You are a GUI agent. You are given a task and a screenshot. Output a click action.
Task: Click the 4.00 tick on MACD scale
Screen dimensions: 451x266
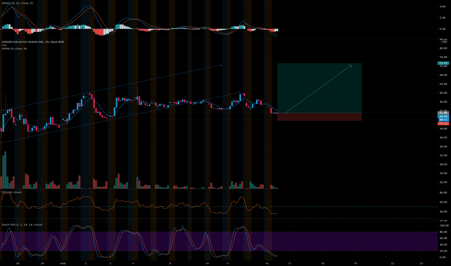442,6
